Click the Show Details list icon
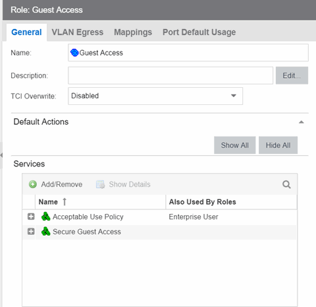316x307 pixels. [101, 184]
